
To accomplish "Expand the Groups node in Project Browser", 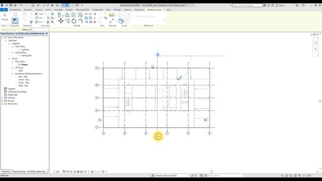I will point(3,101).
